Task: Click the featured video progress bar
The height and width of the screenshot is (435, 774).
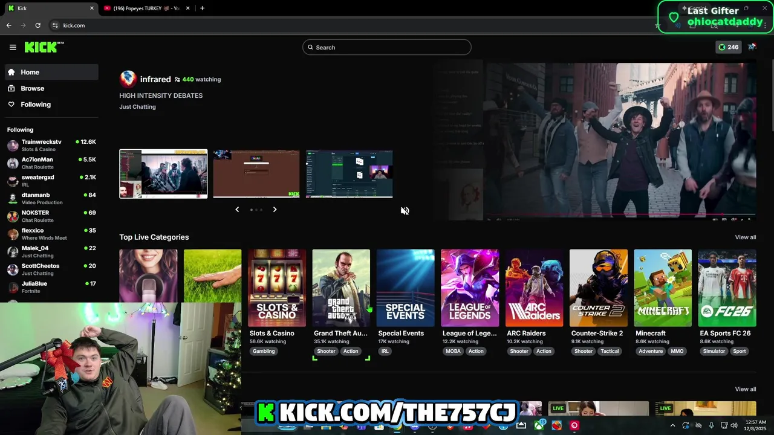Action: (620, 214)
